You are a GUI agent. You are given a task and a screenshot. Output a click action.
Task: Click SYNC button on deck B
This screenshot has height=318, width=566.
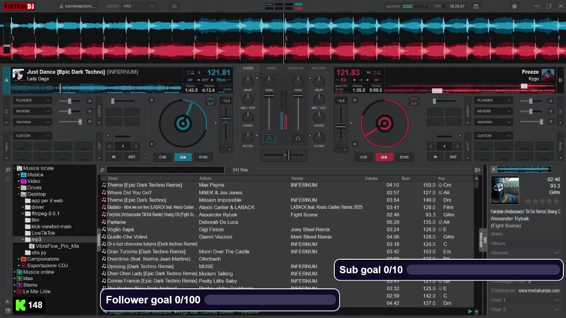pos(405,157)
